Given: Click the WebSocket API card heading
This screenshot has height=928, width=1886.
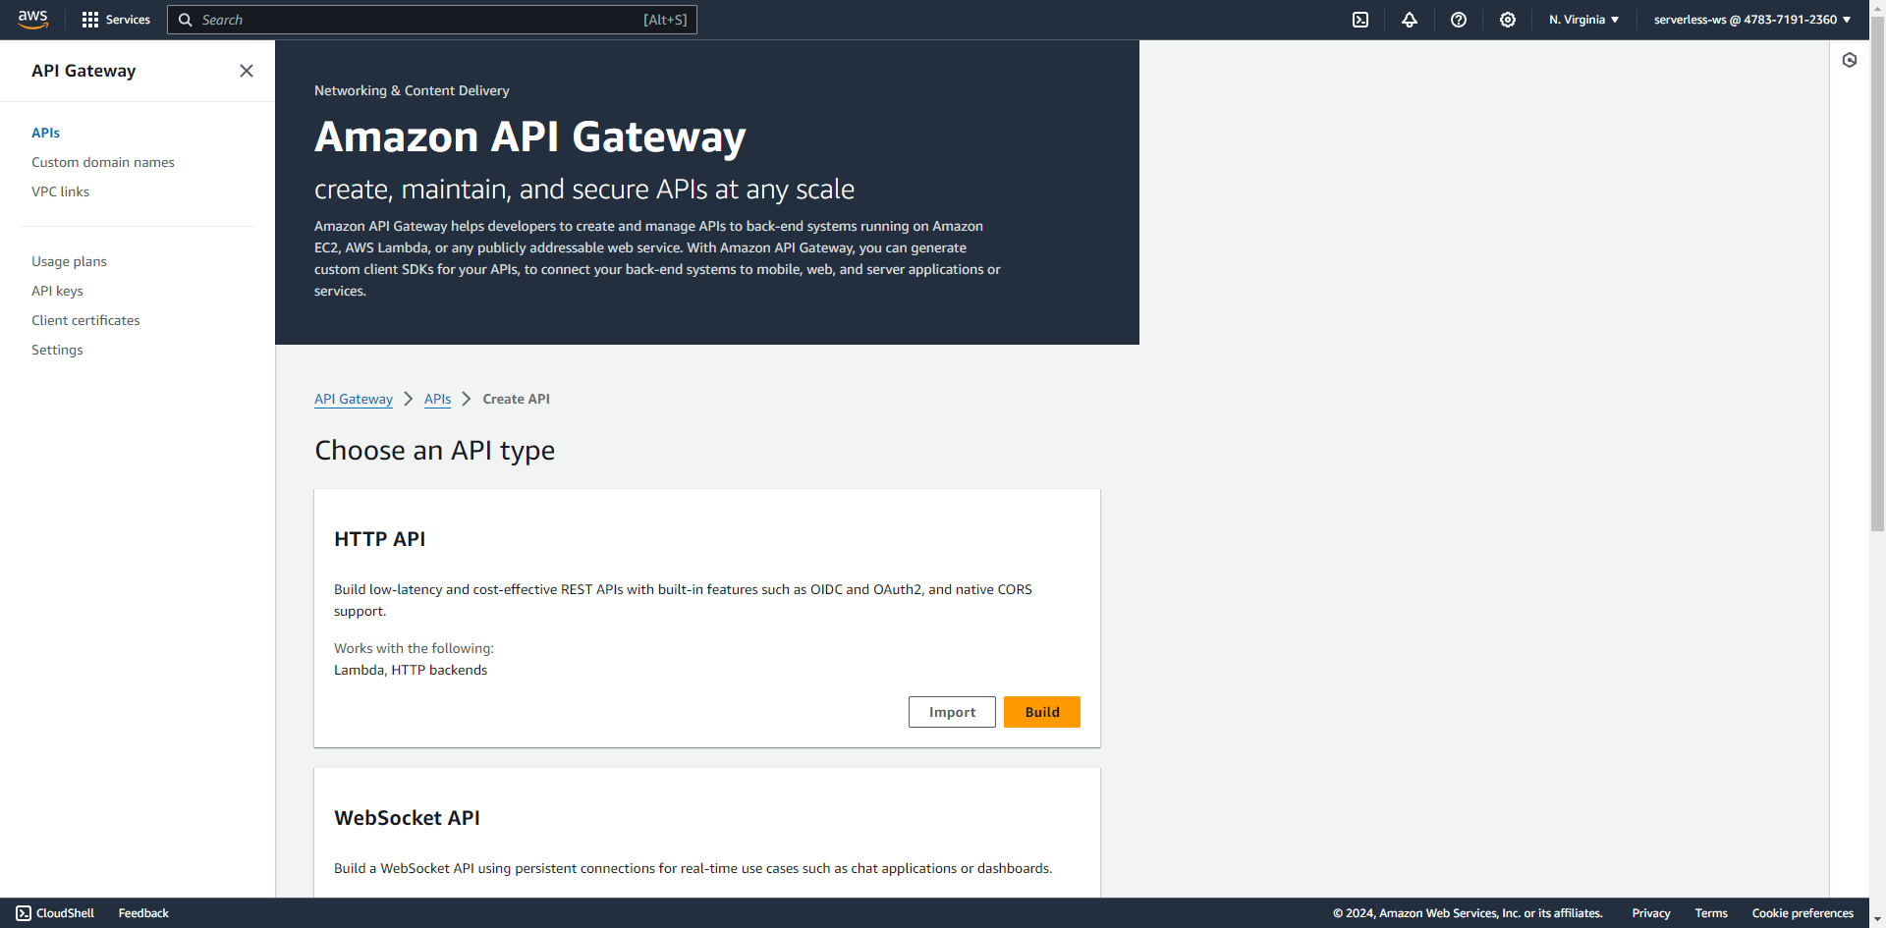Looking at the screenshot, I should (407, 818).
